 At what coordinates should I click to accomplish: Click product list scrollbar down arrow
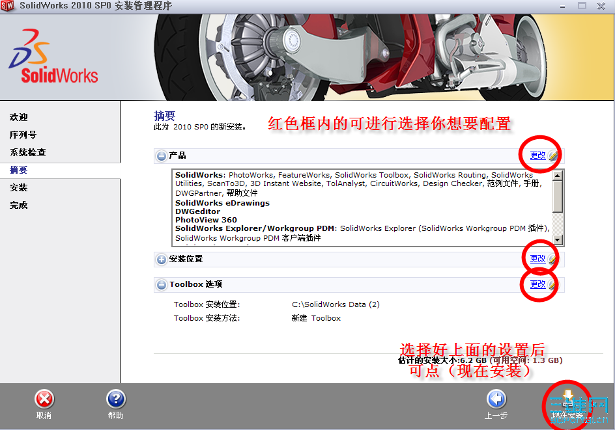558,239
